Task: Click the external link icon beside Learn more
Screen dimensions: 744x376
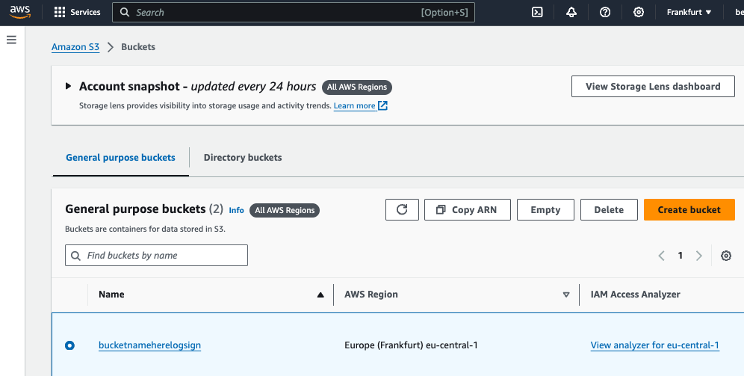Action: click(x=383, y=105)
